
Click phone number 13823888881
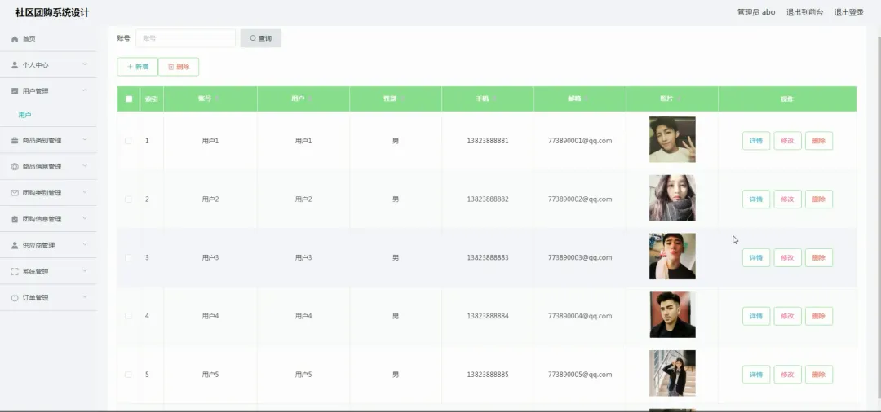click(488, 141)
